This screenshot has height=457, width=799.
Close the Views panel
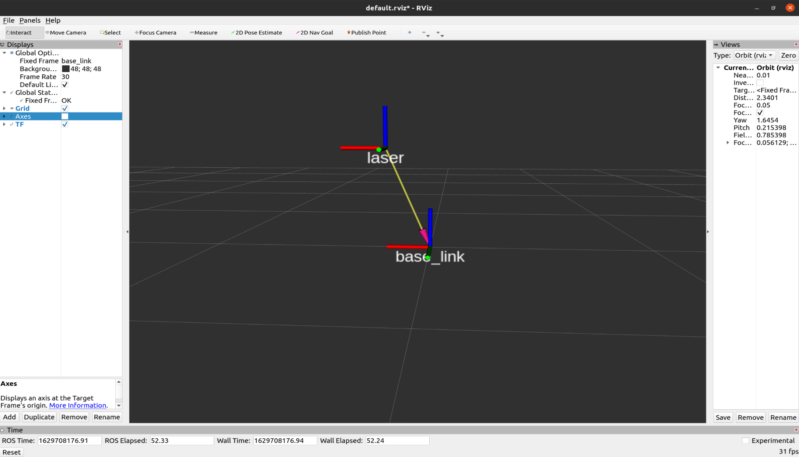796,44
